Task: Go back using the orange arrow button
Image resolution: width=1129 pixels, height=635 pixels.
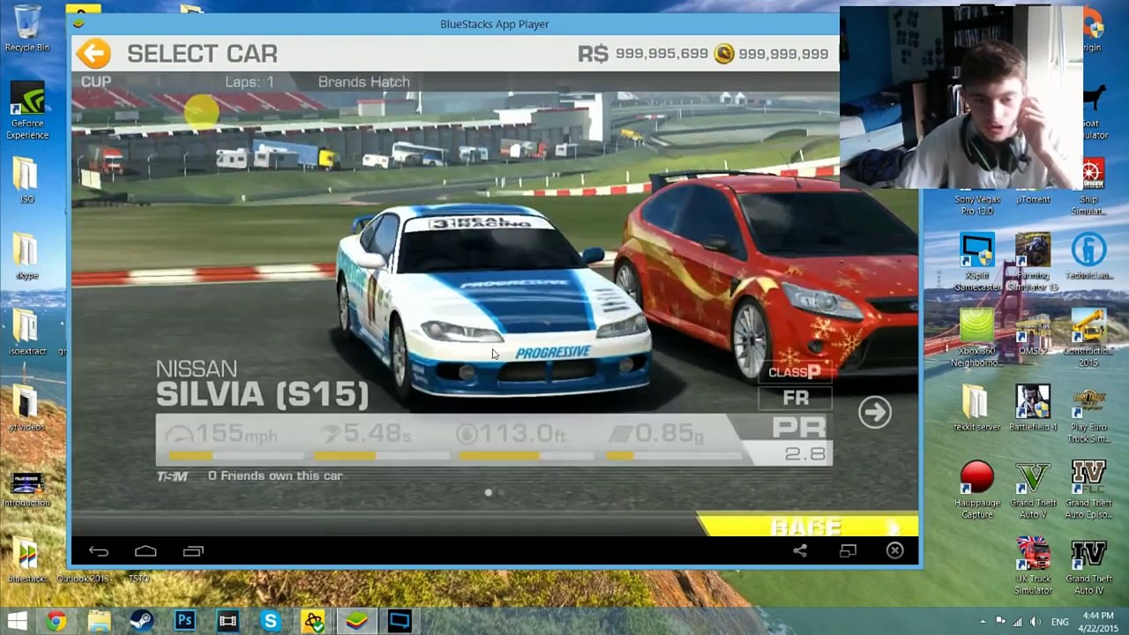Action: [x=93, y=54]
